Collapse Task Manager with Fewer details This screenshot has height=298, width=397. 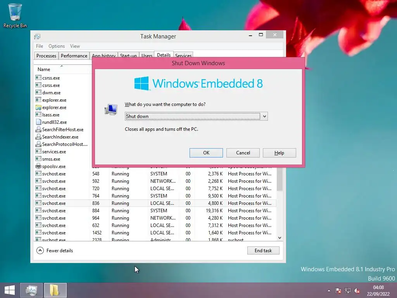[55, 251]
